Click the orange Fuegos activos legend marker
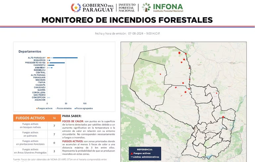Screen dimensions: 255x162 [x=37, y=109]
